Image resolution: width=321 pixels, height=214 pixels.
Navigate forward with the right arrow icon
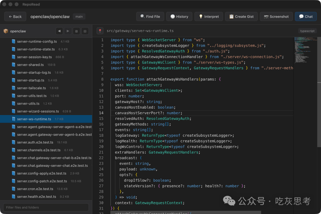click(68, 31)
